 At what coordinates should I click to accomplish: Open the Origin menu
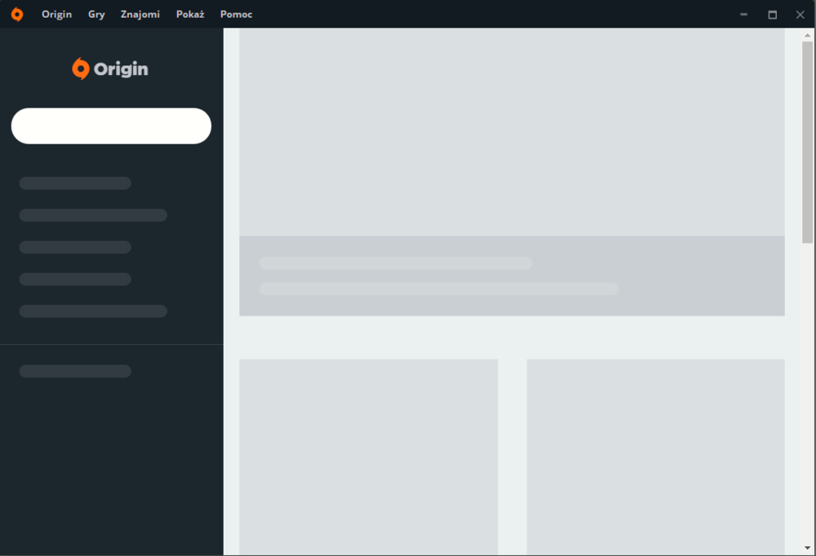click(x=57, y=15)
